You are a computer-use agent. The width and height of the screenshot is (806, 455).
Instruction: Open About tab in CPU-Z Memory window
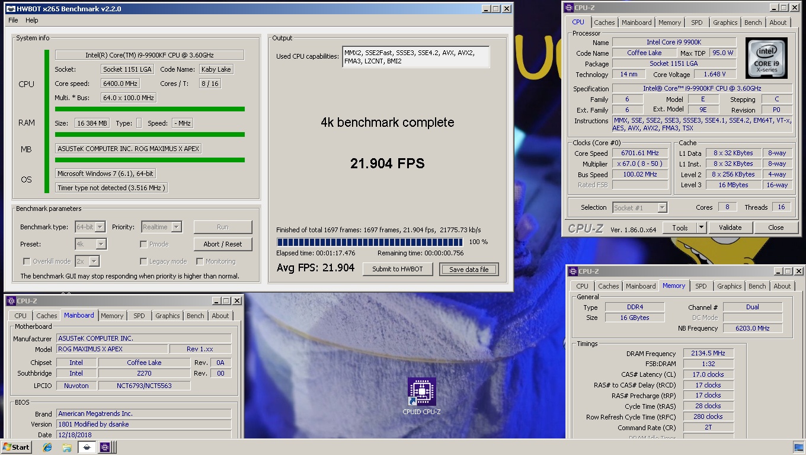(x=782, y=286)
